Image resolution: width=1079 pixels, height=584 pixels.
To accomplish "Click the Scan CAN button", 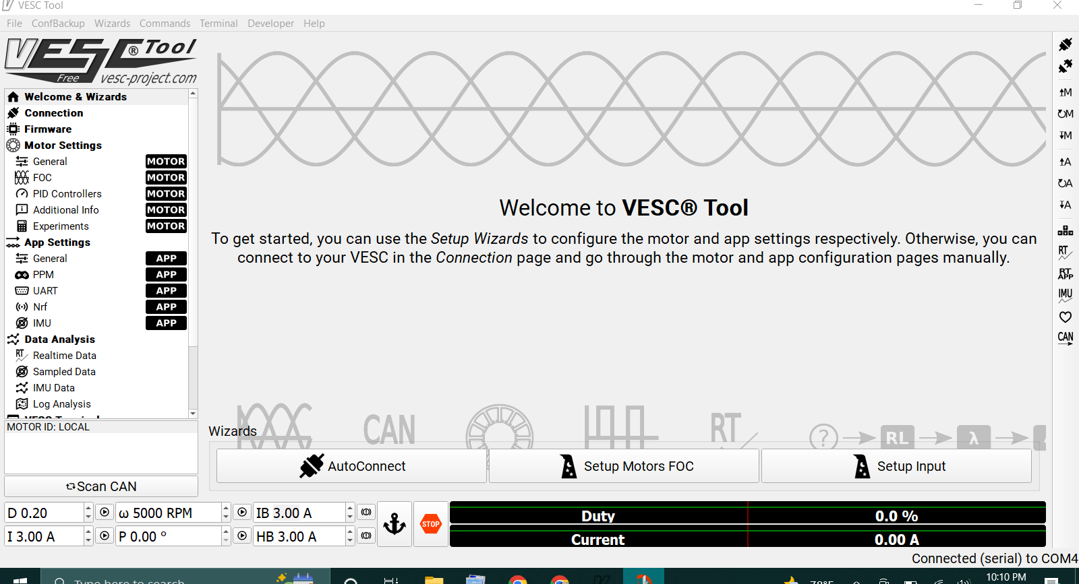I will pyautogui.click(x=101, y=486).
